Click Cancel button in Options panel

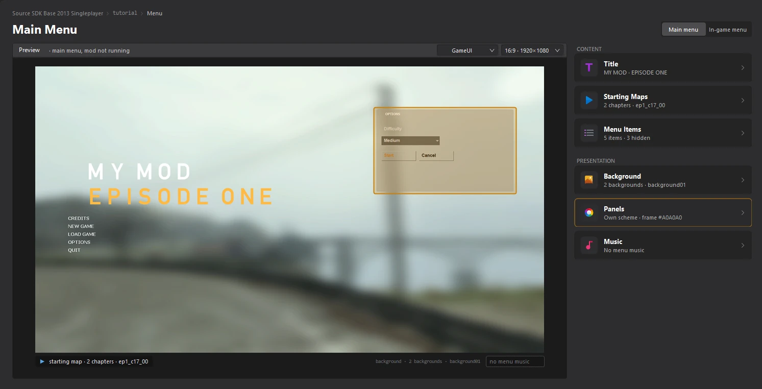click(436, 156)
